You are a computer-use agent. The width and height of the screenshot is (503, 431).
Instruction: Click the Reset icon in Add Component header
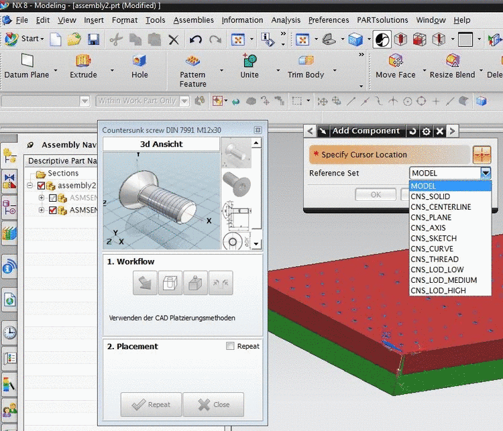click(x=412, y=131)
